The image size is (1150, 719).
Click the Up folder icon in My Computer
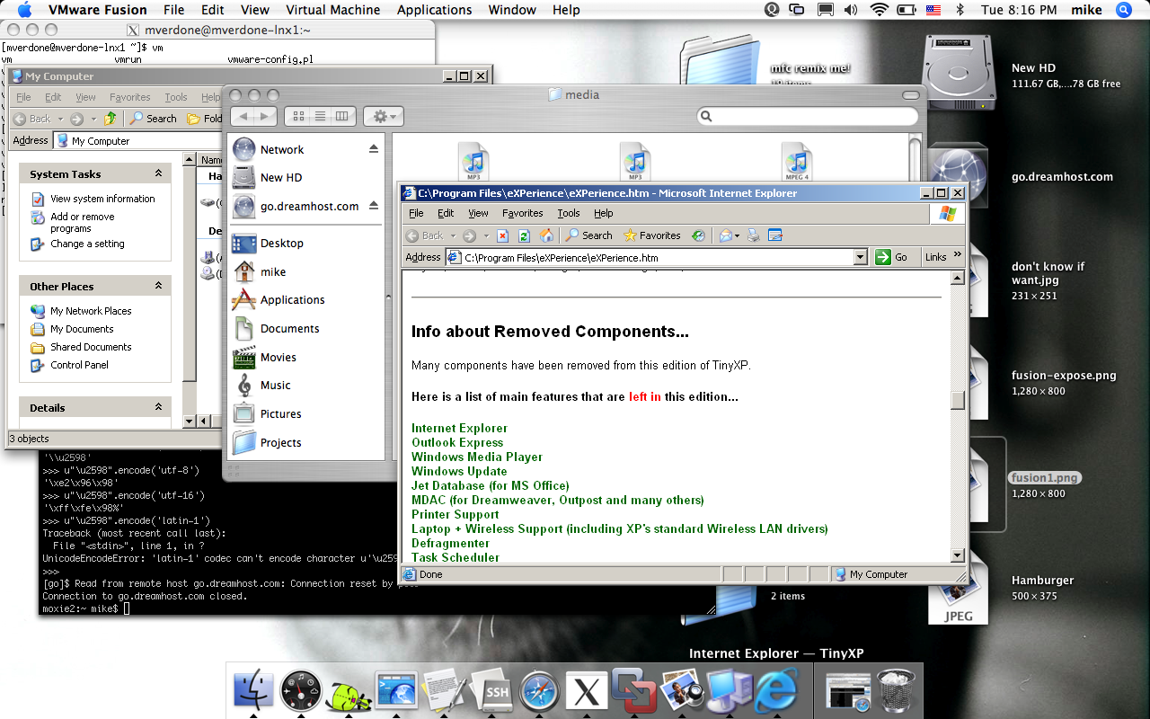point(110,119)
